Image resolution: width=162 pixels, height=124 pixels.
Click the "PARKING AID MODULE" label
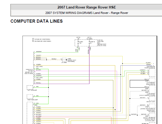(x=149, y=118)
